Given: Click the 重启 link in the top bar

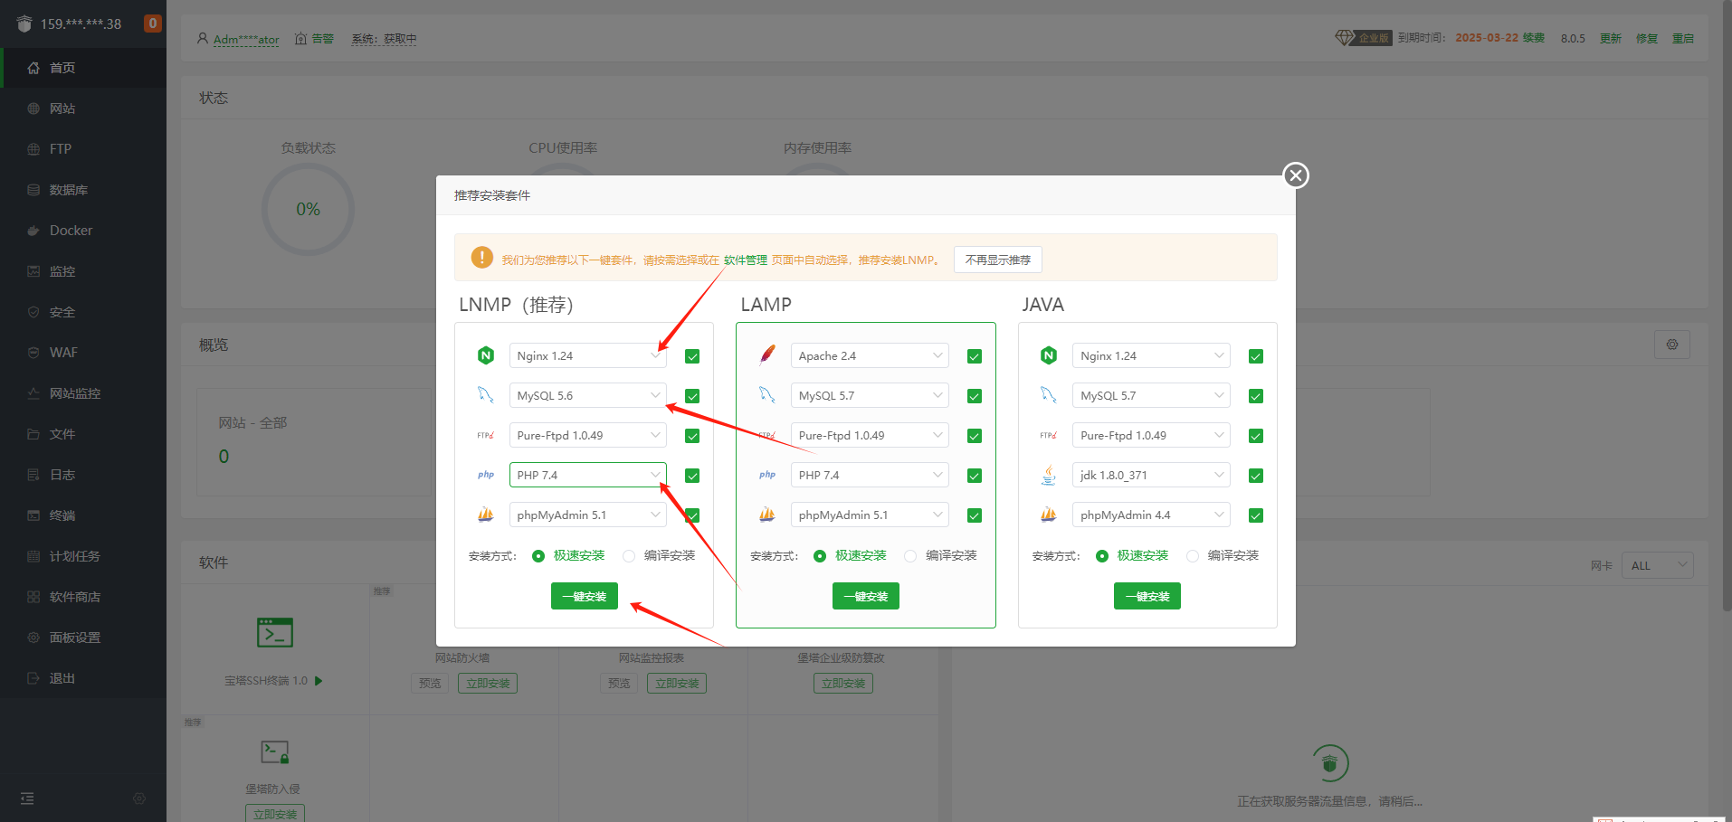Looking at the screenshot, I should click(1683, 39).
